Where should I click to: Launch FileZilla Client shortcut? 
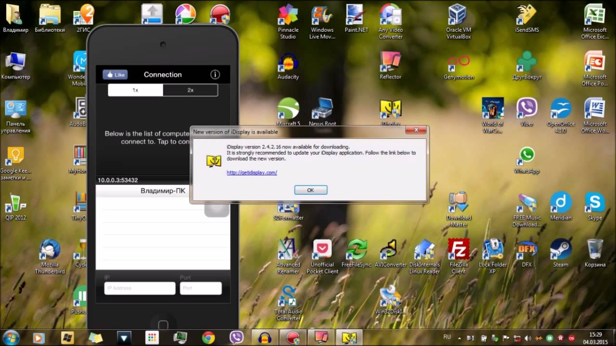[x=459, y=257]
